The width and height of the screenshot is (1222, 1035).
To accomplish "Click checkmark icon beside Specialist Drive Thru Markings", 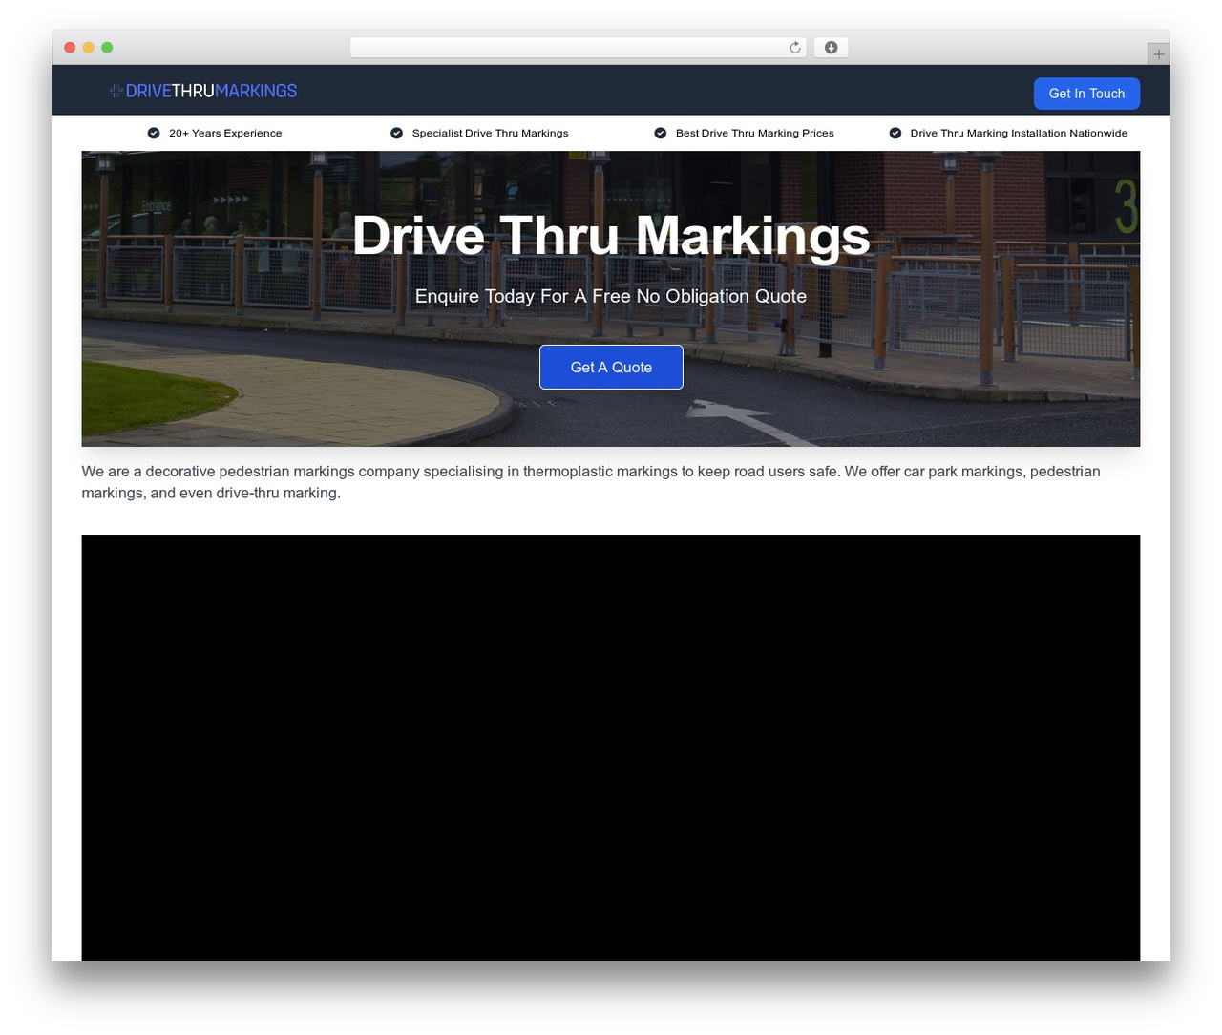I will click(396, 133).
